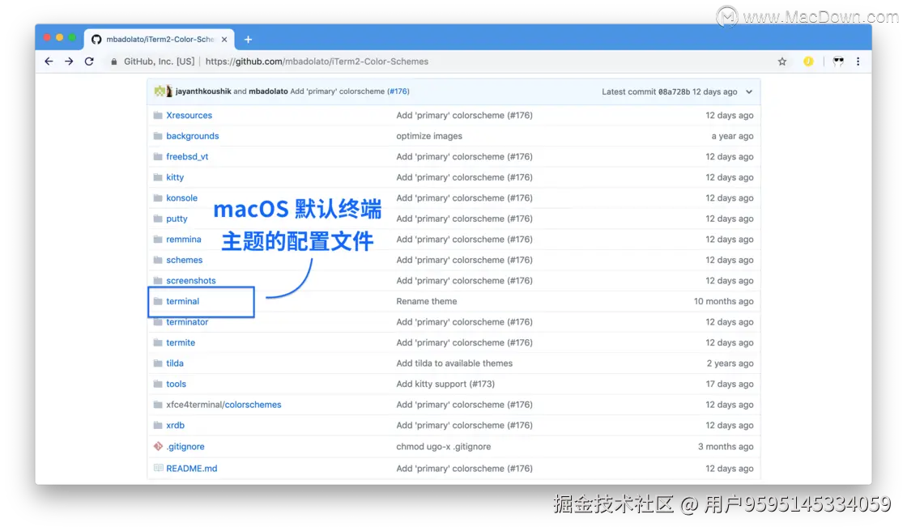Open the backgrounds folder
Image resolution: width=907 pixels, height=531 pixels.
[193, 136]
